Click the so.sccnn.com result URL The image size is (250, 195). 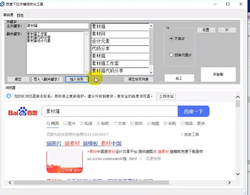coord(112,159)
